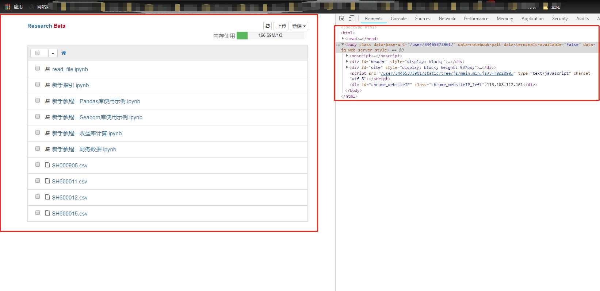
Task: Select the closing </body> tag line
Action: (x=353, y=90)
